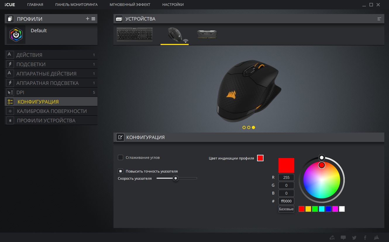389x242 pixels.
Task: Select third mouse view dot indicator
Action: click(253, 127)
